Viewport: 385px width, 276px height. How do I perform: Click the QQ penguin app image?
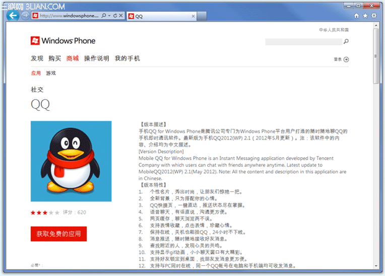pos(71,161)
